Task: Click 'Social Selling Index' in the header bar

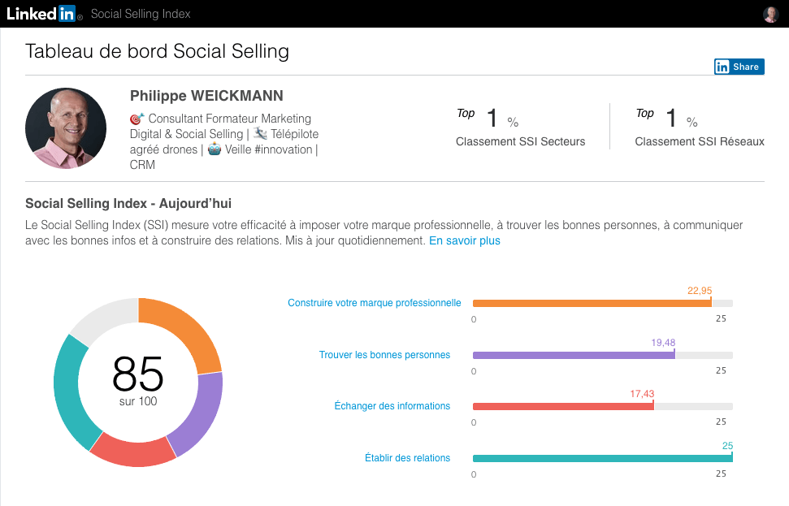Action: tap(141, 13)
